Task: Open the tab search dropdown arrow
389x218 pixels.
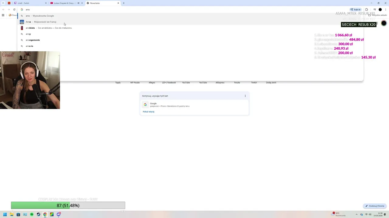Action: (x=3, y=3)
